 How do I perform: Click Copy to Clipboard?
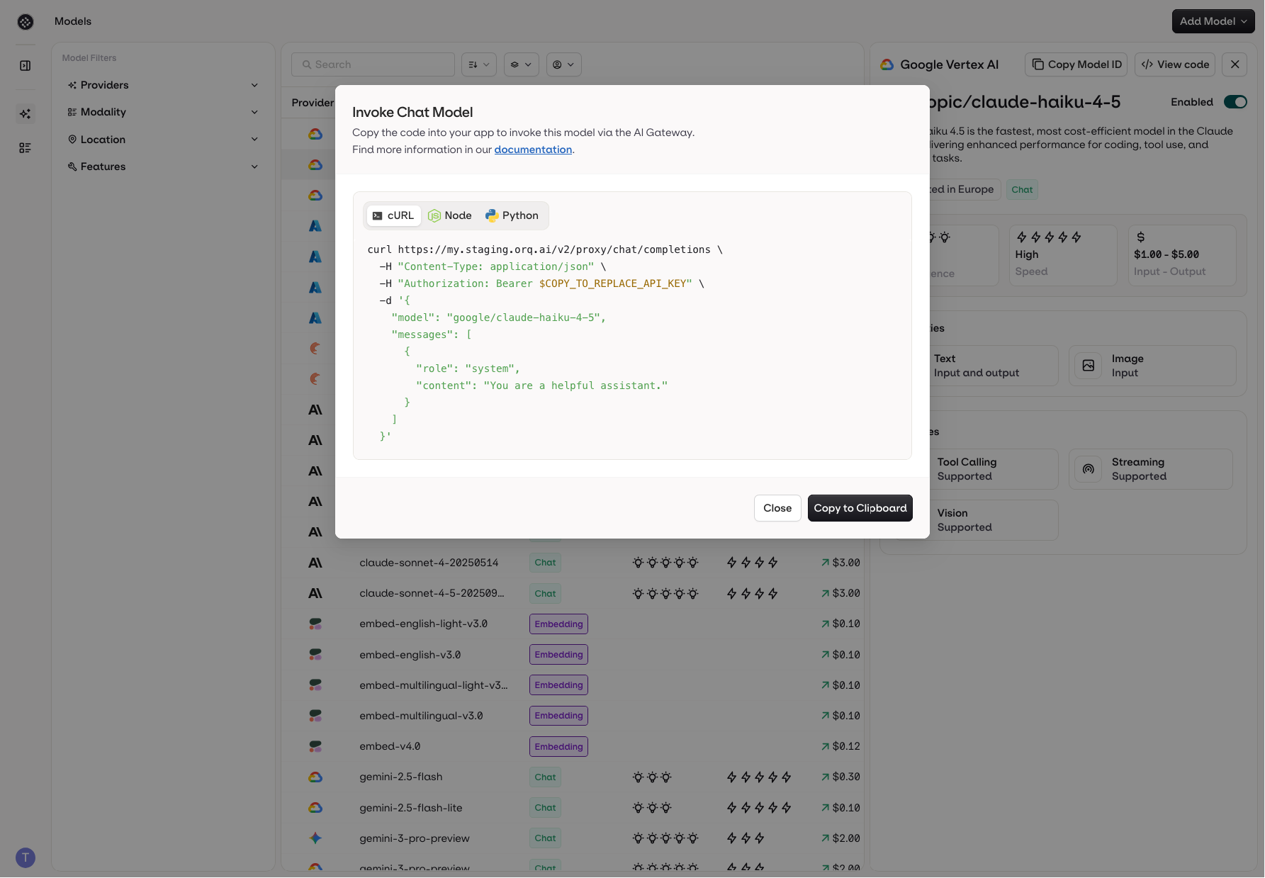pos(860,508)
